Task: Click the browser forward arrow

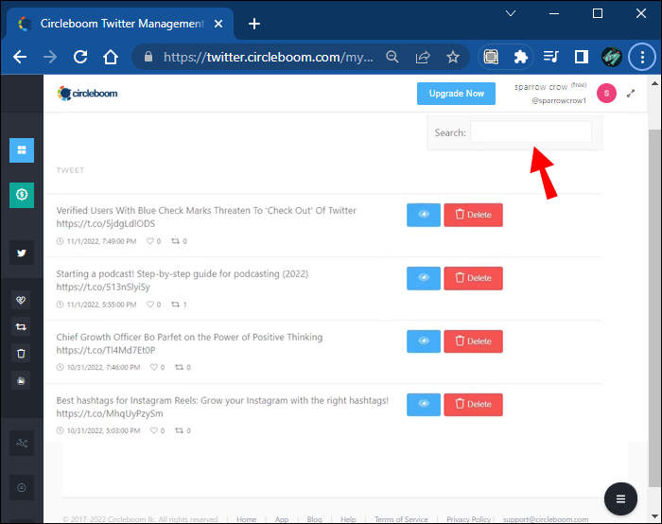Action: (50, 57)
